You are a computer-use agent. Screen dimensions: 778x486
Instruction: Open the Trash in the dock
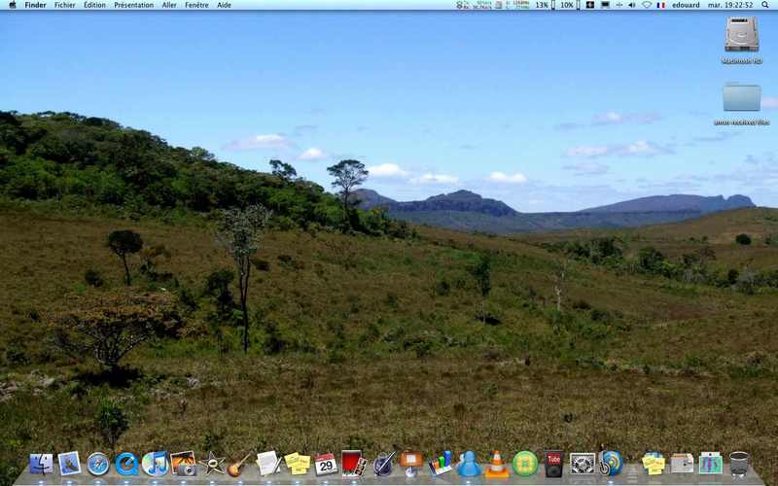coord(739,465)
